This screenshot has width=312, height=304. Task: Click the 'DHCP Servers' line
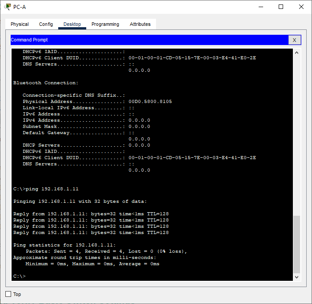[86, 145]
